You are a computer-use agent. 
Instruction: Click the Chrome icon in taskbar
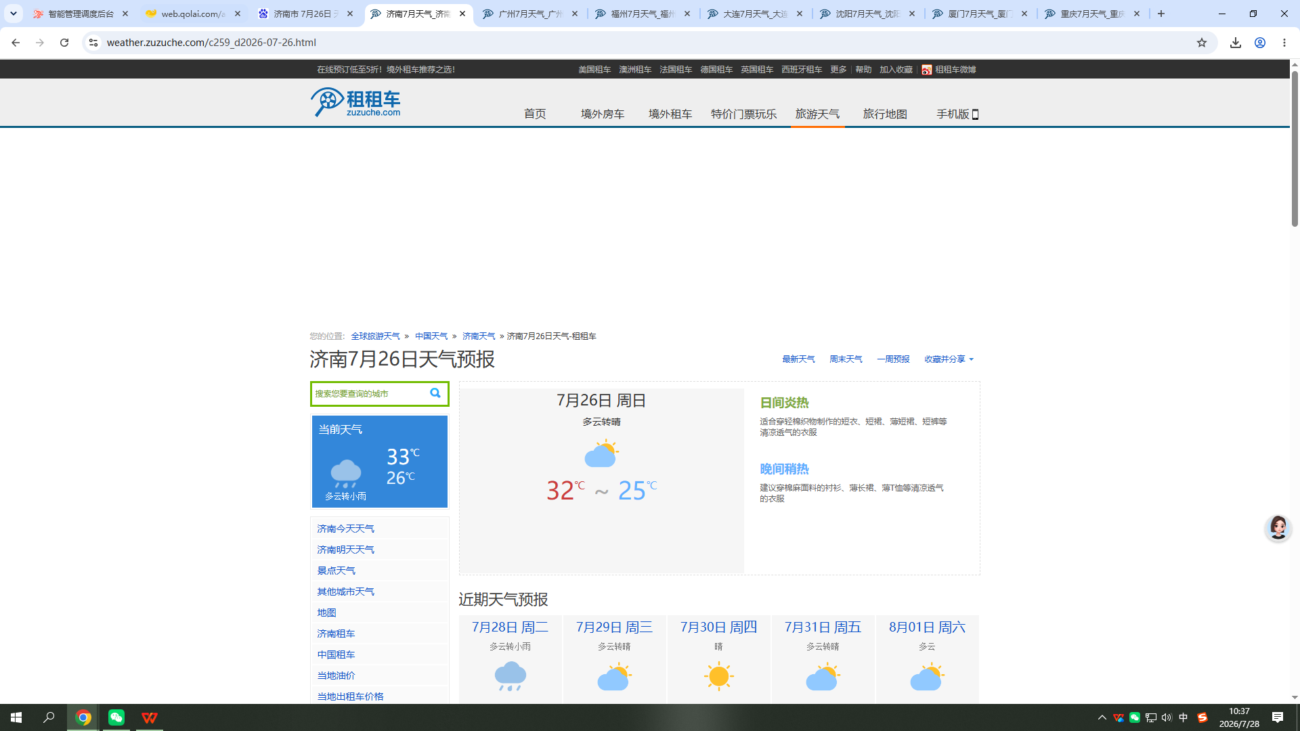coord(83,717)
